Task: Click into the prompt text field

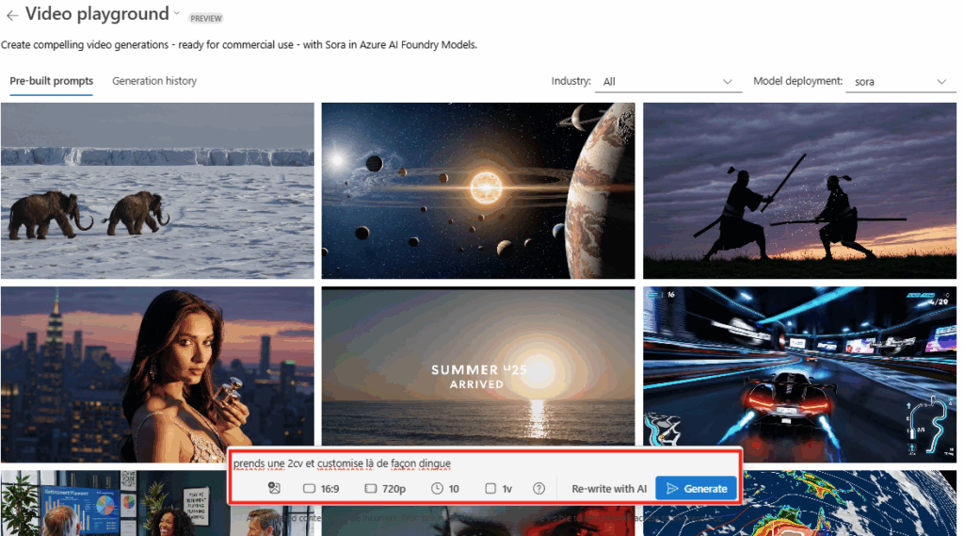Action: [480, 463]
